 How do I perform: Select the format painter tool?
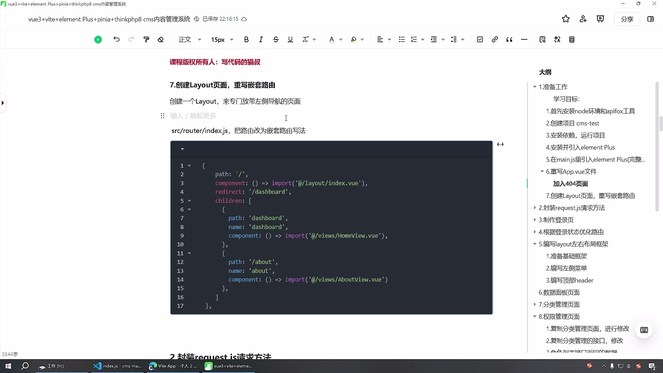[x=146, y=39]
